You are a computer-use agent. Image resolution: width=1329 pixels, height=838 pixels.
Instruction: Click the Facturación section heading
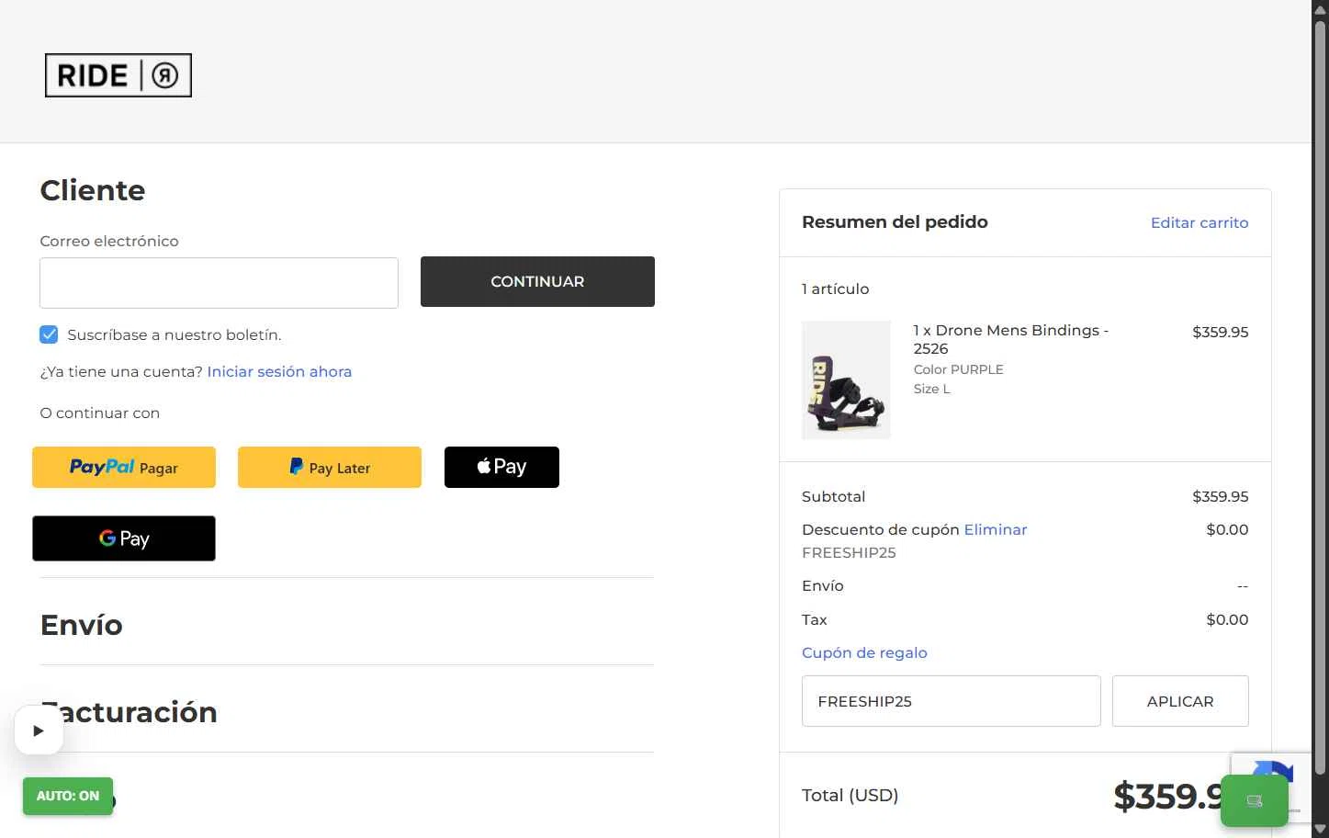(x=129, y=712)
